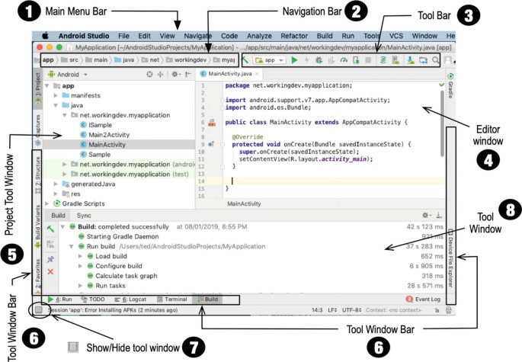Click the Make Project hammer icon

coord(246,59)
